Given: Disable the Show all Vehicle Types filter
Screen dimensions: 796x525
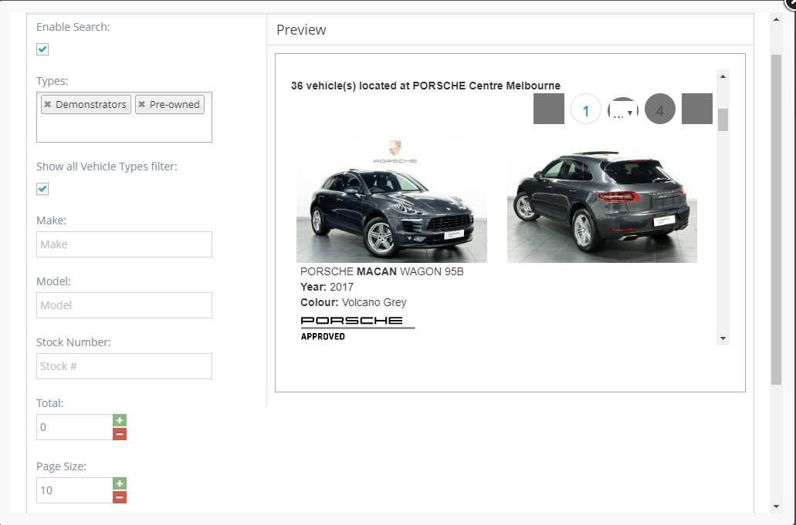Looking at the screenshot, I should pos(42,188).
